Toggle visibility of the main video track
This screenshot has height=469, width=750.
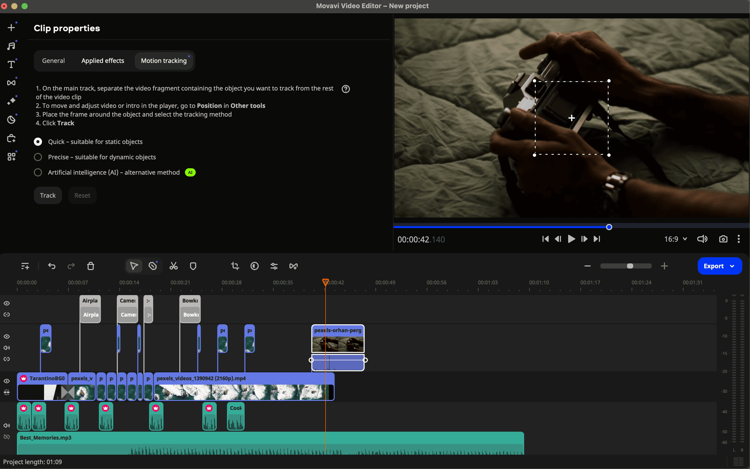(x=6, y=381)
